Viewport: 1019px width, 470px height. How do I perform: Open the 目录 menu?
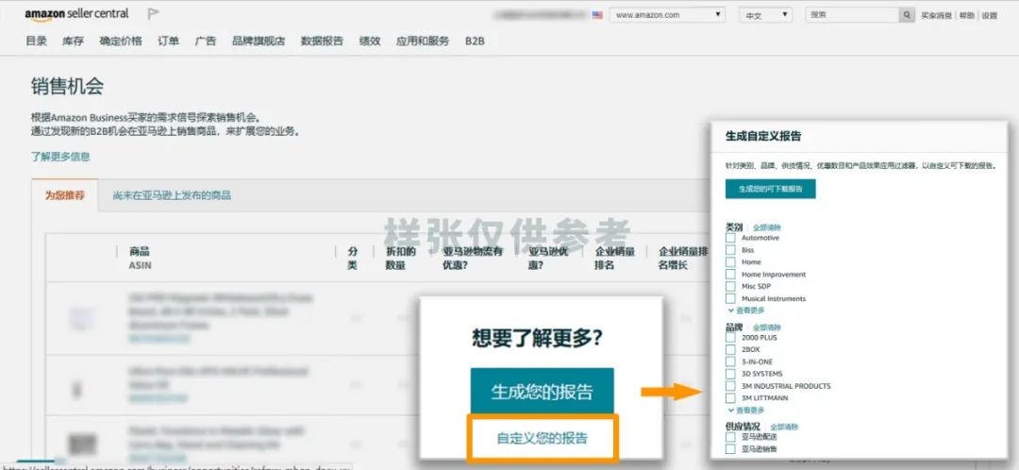tap(37, 41)
